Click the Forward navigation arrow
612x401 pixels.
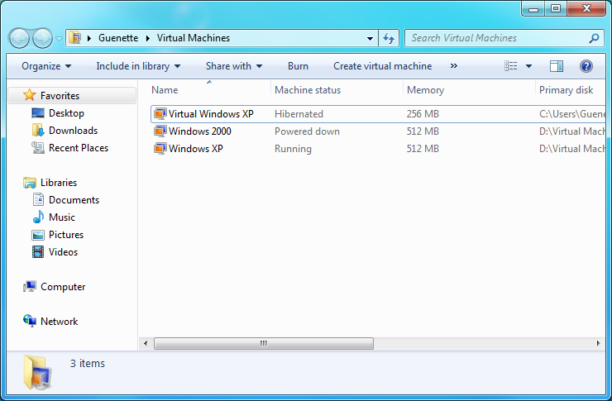tap(42, 38)
